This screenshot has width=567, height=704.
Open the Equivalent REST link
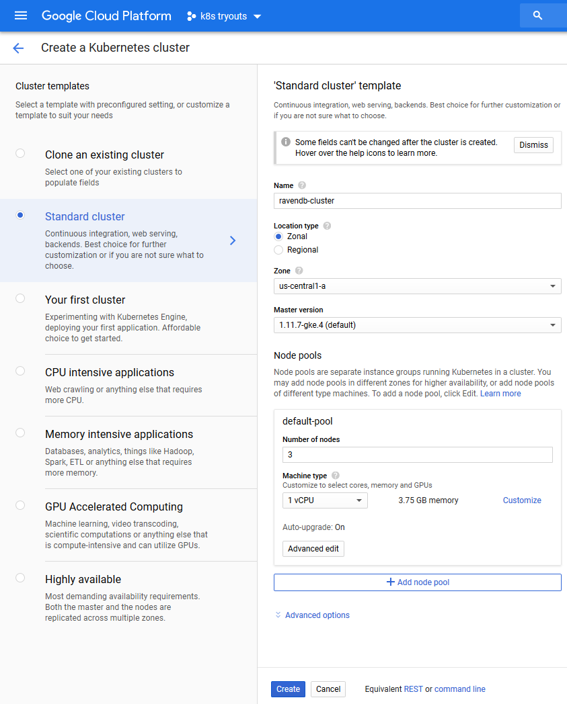click(x=413, y=689)
